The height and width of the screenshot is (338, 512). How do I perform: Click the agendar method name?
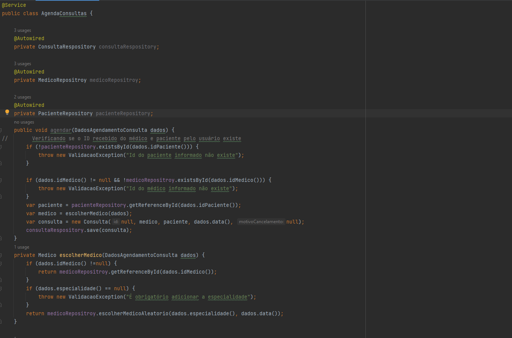(x=61, y=130)
